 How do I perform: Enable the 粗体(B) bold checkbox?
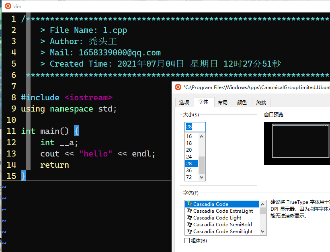(x=187, y=240)
